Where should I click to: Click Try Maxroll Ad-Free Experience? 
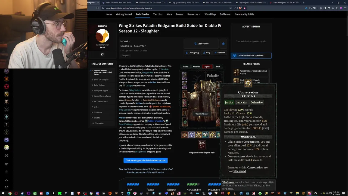(251, 56)
